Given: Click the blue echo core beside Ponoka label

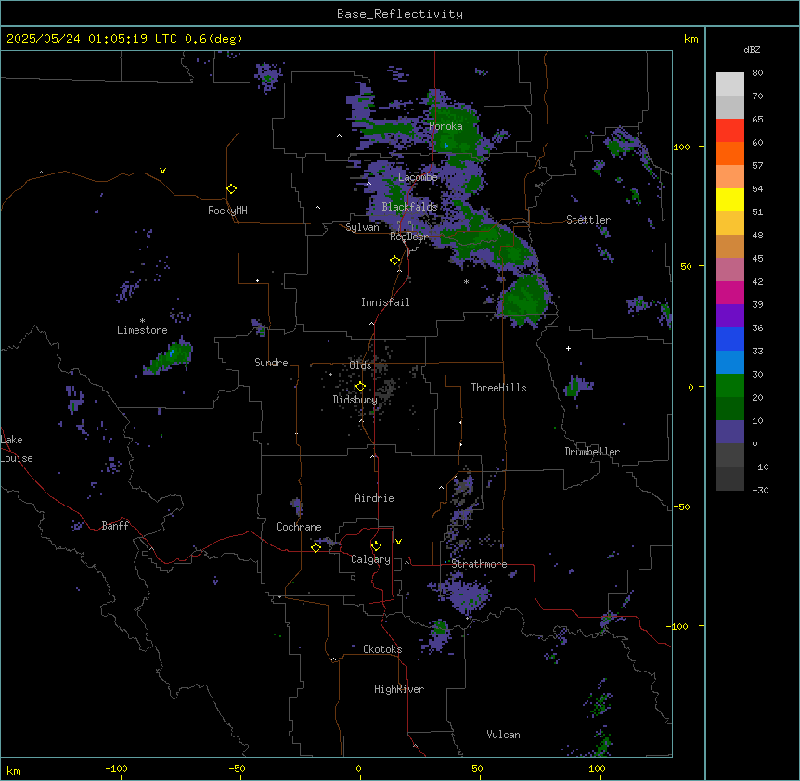Looking at the screenshot, I should pyautogui.click(x=445, y=146).
